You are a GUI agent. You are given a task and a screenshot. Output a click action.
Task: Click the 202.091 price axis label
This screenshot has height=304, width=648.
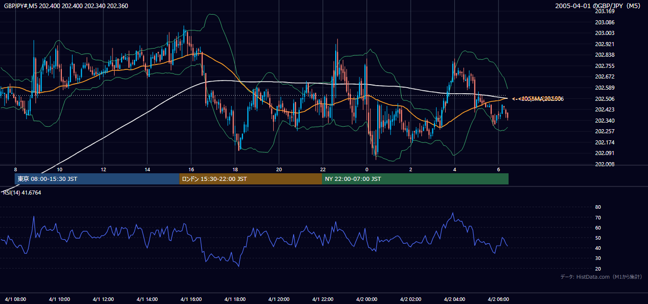point(605,153)
